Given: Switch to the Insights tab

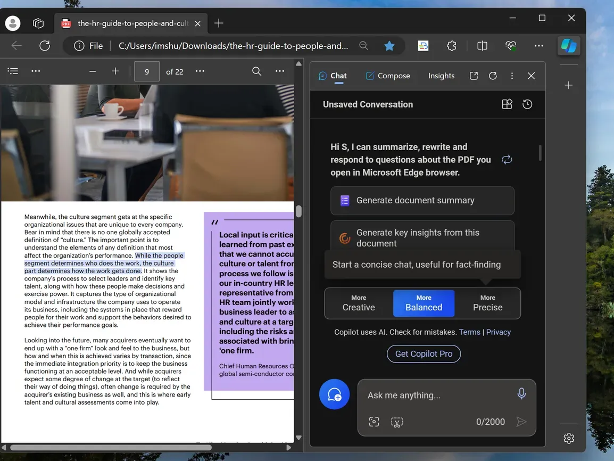Looking at the screenshot, I should click(441, 76).
